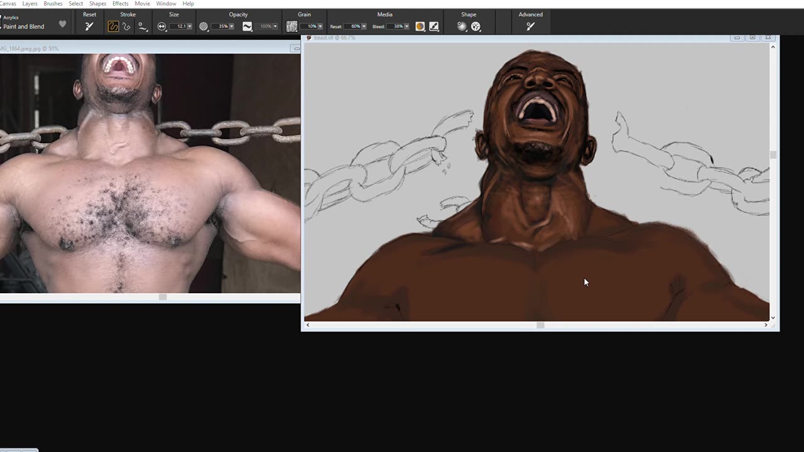This screenshot has width=804, height=452.
Task: Open the Shape dab profile icon
Action: (462, 26)
